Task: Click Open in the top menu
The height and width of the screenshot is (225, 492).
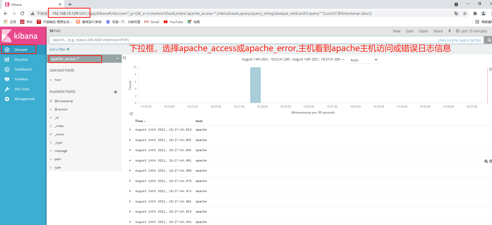Action: click(423, 31)
